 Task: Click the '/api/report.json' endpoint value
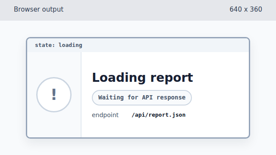[158, 115]
